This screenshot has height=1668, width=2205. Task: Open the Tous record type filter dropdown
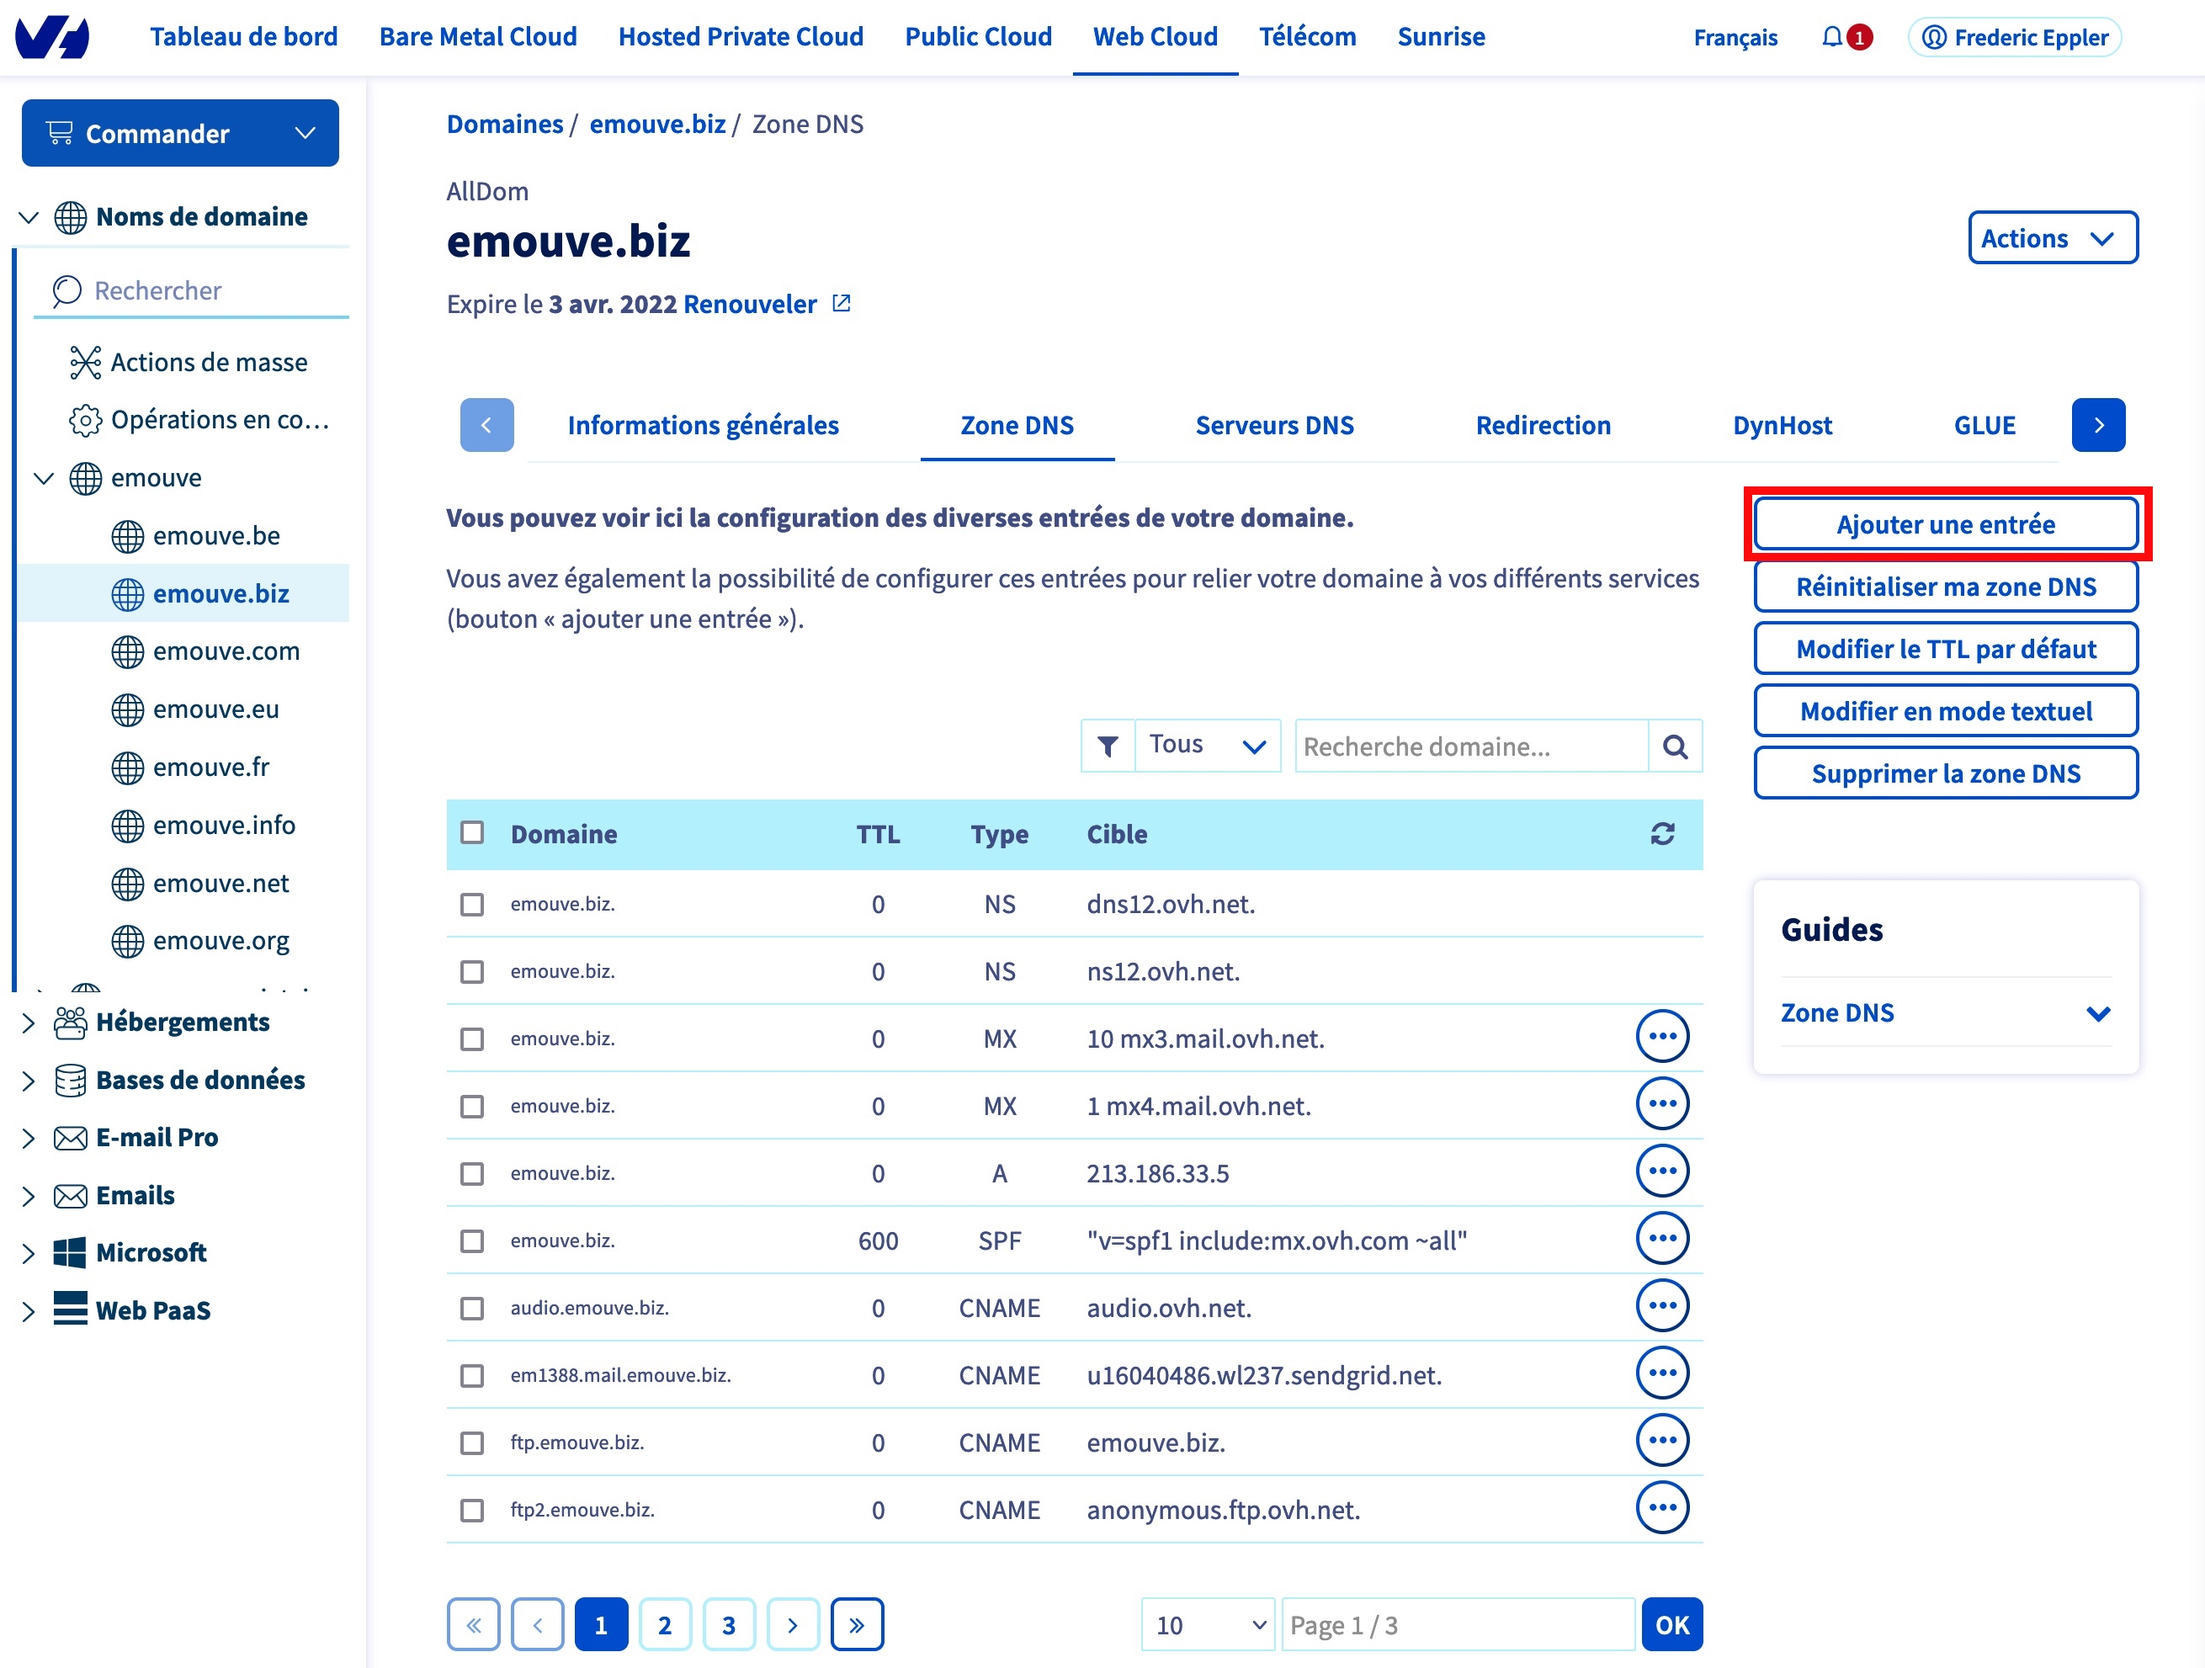(1207, 746)
